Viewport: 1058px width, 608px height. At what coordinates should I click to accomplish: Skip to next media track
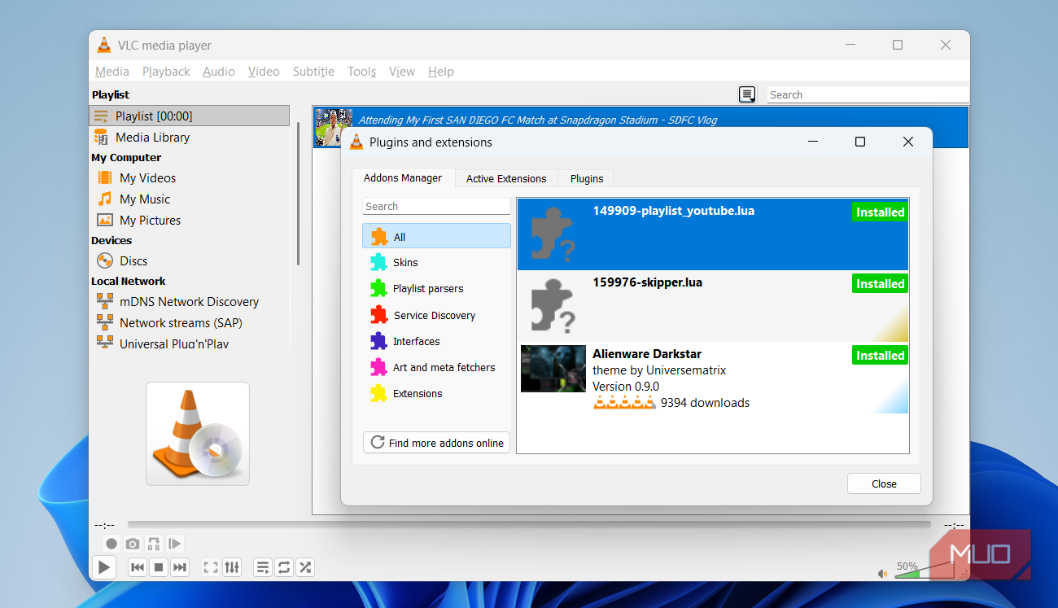(180, 567)
